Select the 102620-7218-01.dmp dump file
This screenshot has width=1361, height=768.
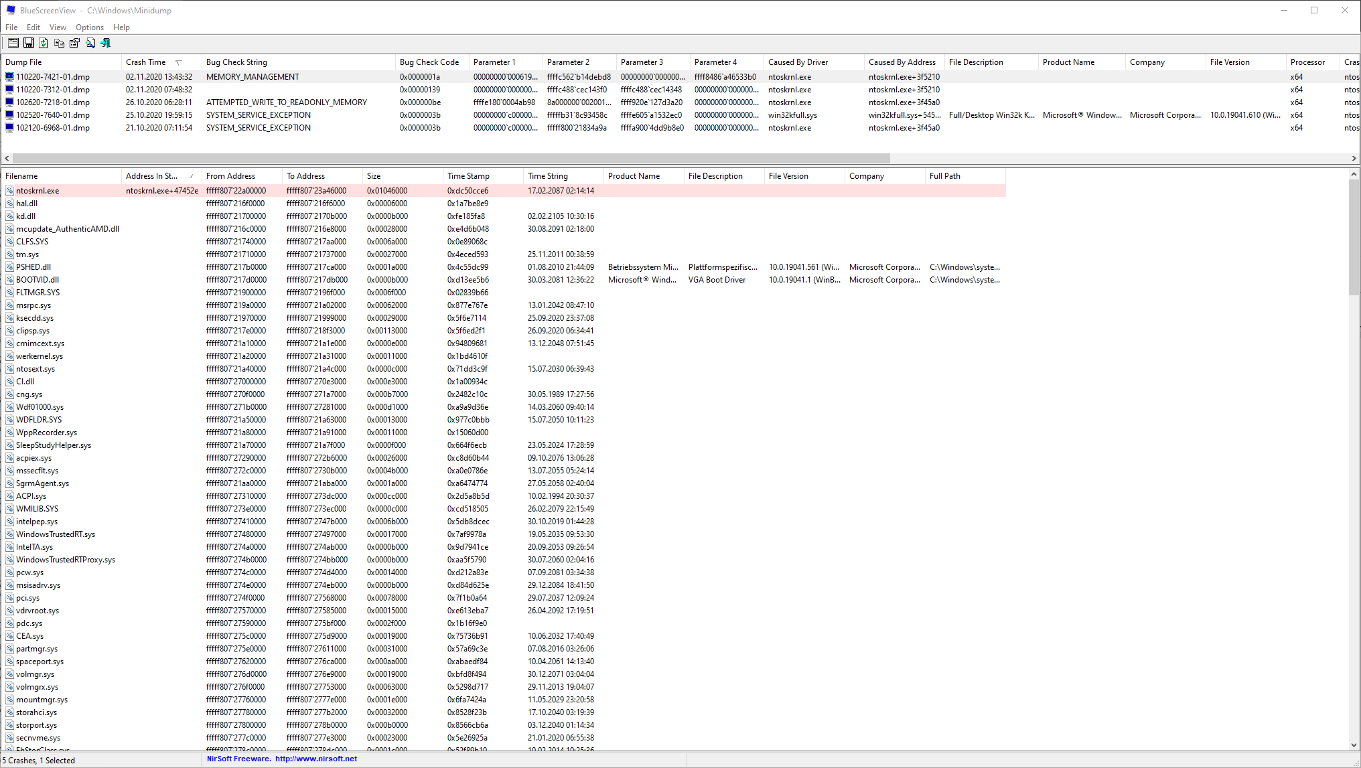click(x=53, y=102)
